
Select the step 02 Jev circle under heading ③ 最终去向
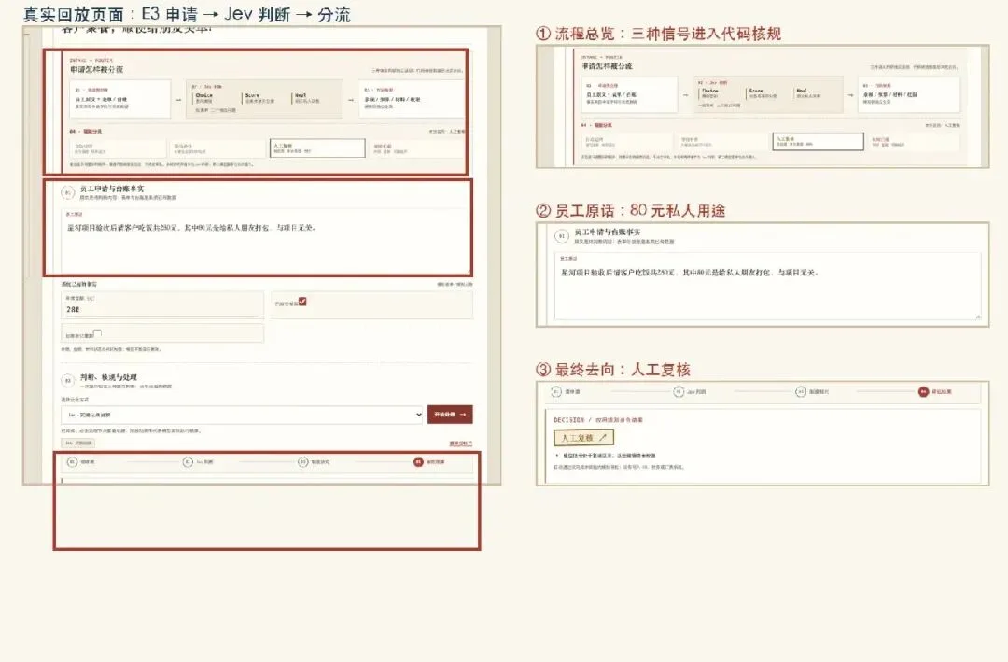tap(679, 392)
